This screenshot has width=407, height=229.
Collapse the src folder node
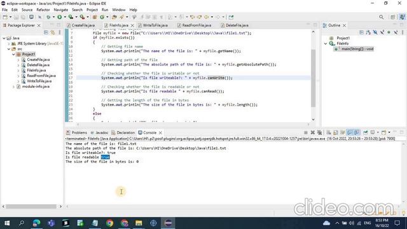click(9, 49)
